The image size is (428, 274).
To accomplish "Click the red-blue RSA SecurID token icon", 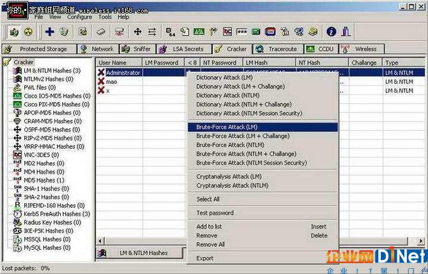I will 270,32.
